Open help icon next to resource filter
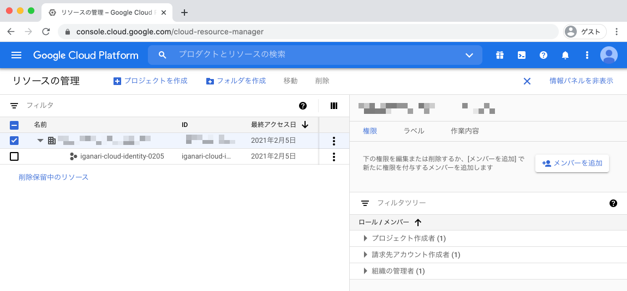The width and height of the screenshot is (627, 291). tap(303, 106)
